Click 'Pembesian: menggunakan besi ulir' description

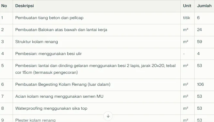click(49, 54)
